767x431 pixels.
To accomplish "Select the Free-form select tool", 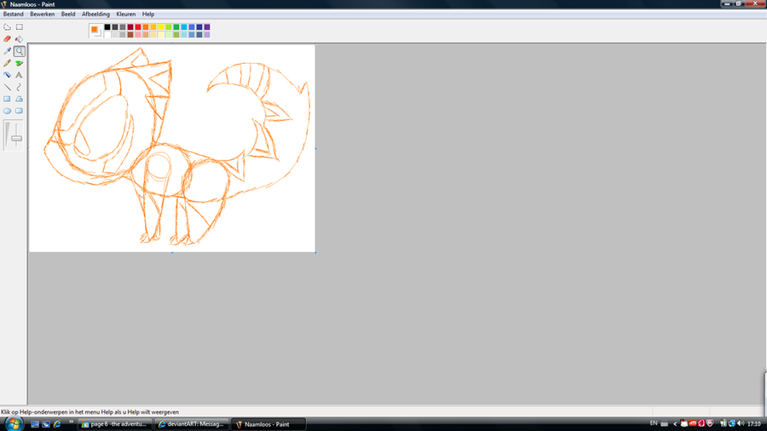I will click(x=7, y=27).
